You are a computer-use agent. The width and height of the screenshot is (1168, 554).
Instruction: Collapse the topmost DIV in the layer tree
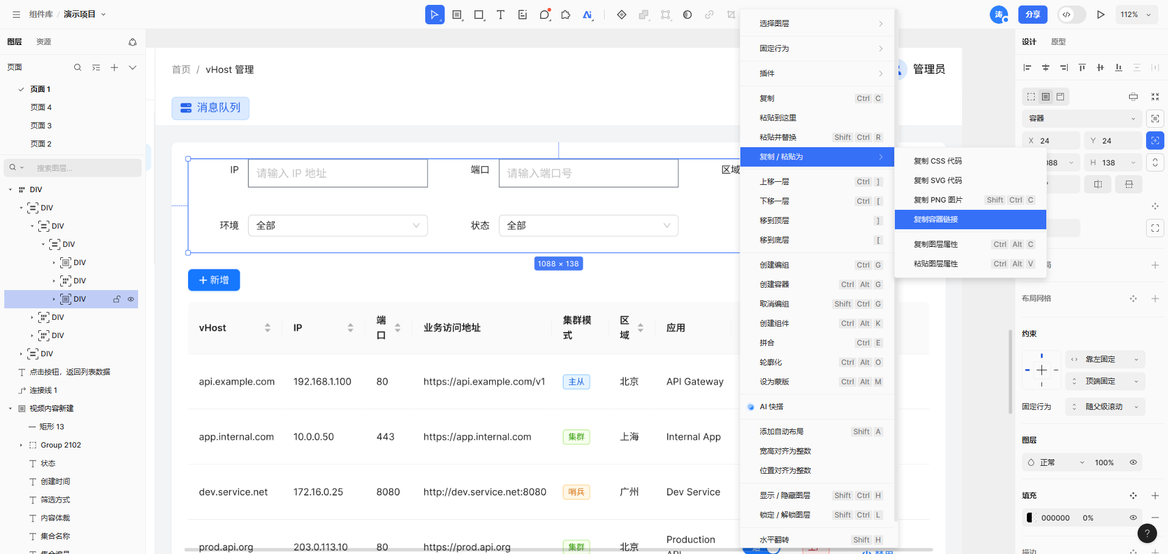(10, 189)
